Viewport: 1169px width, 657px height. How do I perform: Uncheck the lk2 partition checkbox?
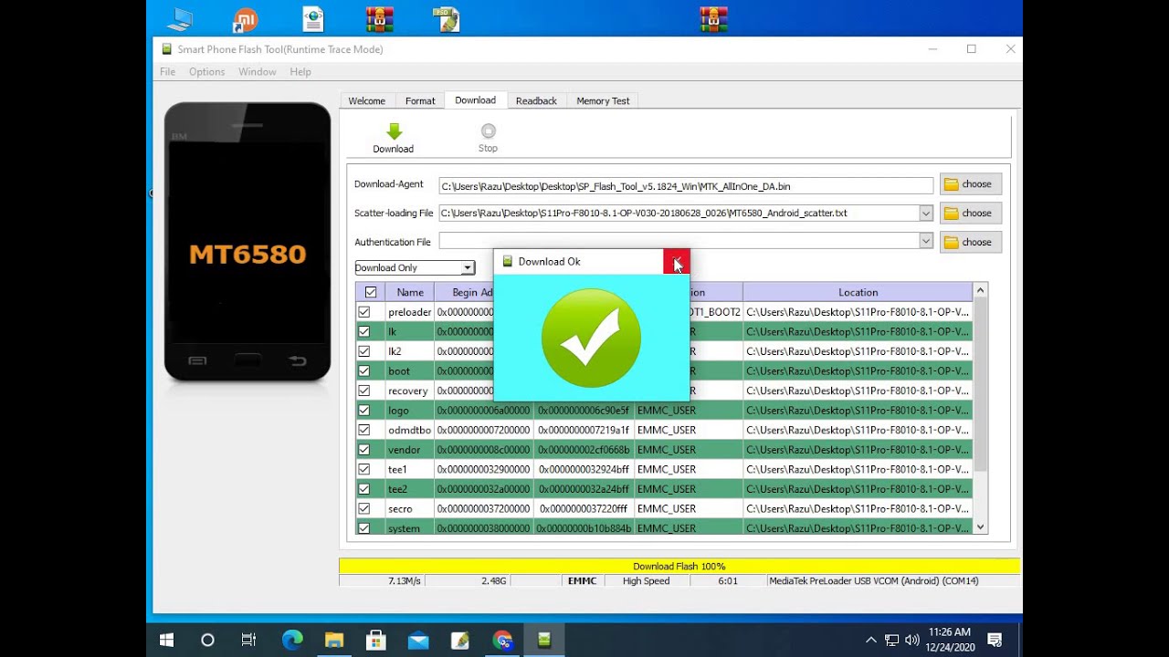[x=363, y=351]
